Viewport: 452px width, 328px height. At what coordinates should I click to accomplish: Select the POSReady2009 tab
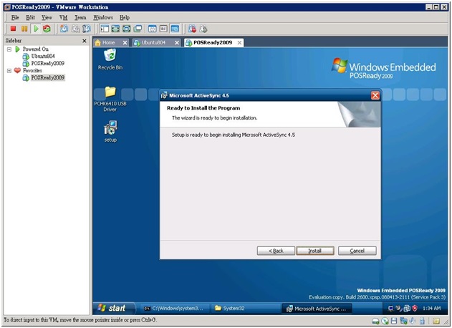point(214,43)
